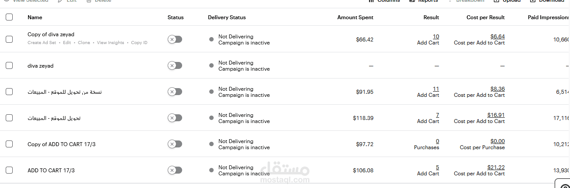Click Create Ad Set under Copy of diva zeyad
This screenshot has width=570, height=188.
coord(42,43)
